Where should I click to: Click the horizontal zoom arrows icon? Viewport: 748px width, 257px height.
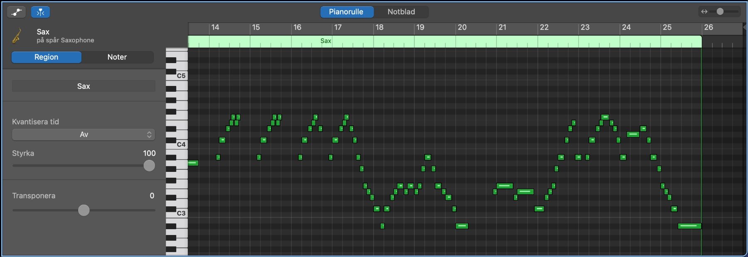[x=704, y=12]
